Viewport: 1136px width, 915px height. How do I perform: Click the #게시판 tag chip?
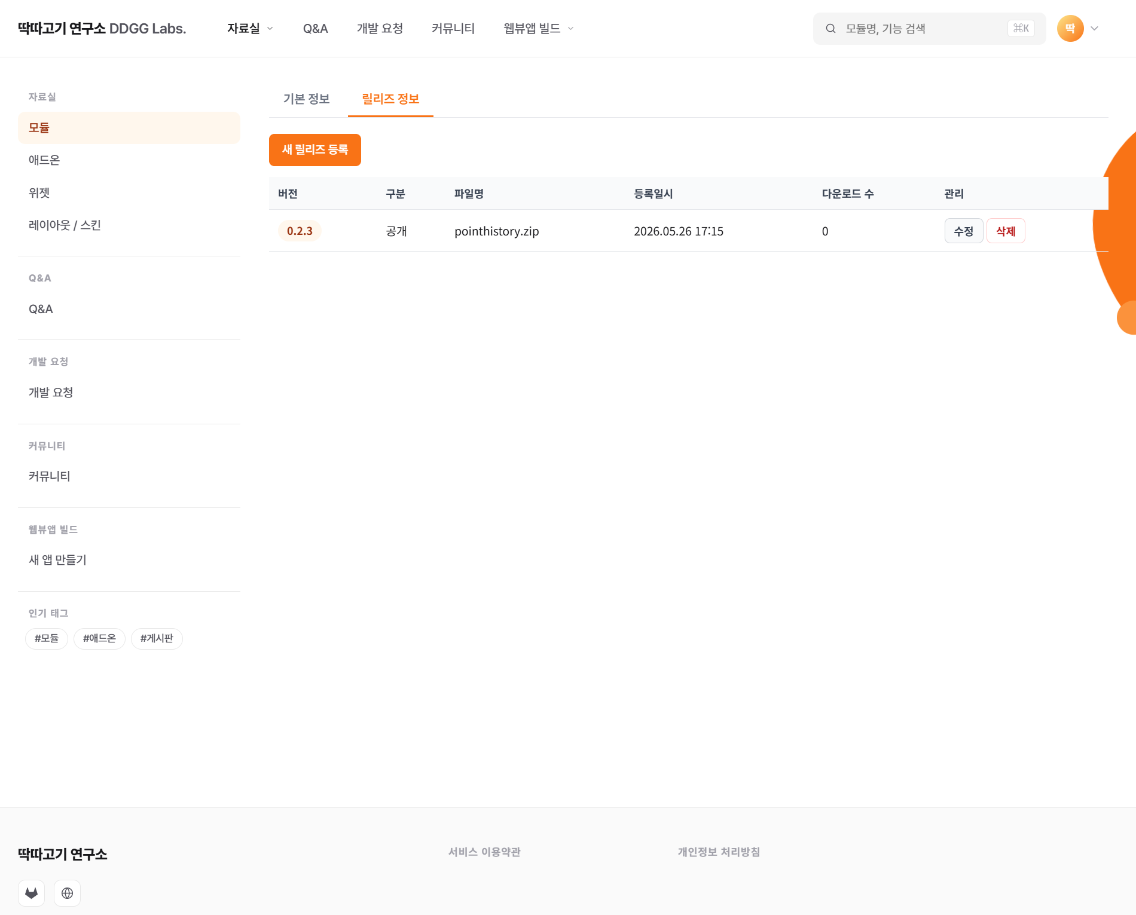(157, 639)
